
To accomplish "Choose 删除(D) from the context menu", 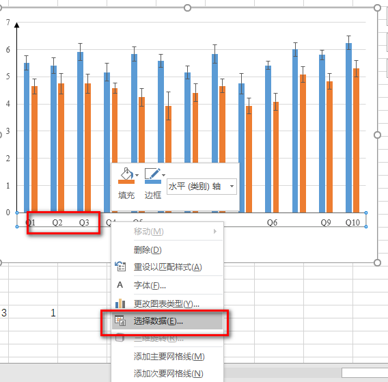I will tap(167, 249).
